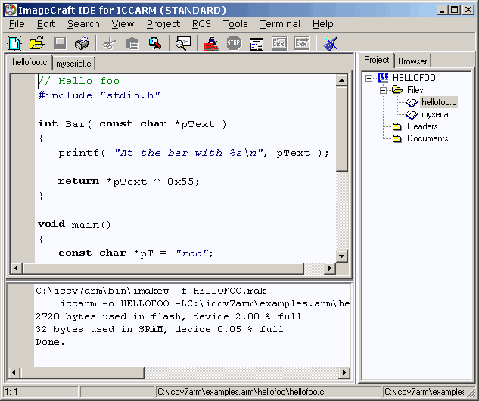The width and height of the screenshot is (479, 401).
Task: Switch to the myserial.c editor tab
Action: 73,64
